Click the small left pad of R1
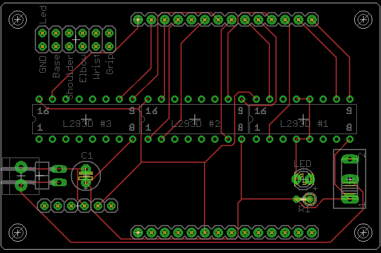This screenshot has width=381, height=253. [296, 200]
